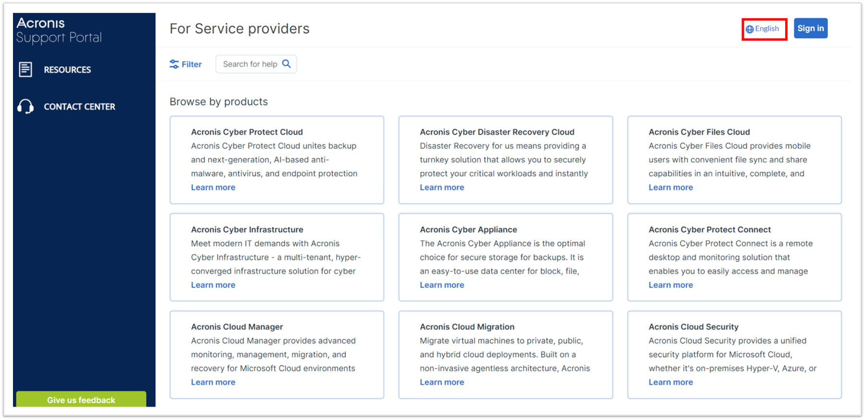Learn more about Acronis Cyber Protect Cloud

213,187
